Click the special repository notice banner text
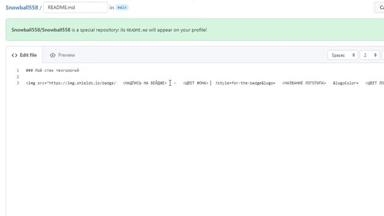The height and width of the screenshot is (216, 384). click(109, 30)
